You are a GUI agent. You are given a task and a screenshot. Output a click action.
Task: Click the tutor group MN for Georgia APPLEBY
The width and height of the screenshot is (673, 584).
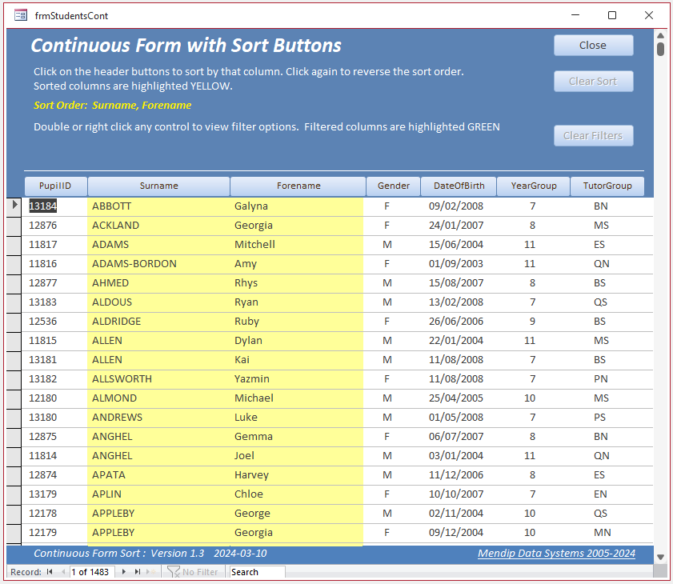pos(603,533)
